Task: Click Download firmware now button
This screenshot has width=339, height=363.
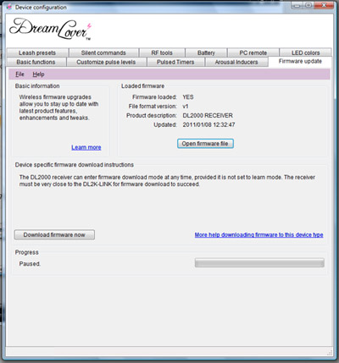Action: [54, 234]
